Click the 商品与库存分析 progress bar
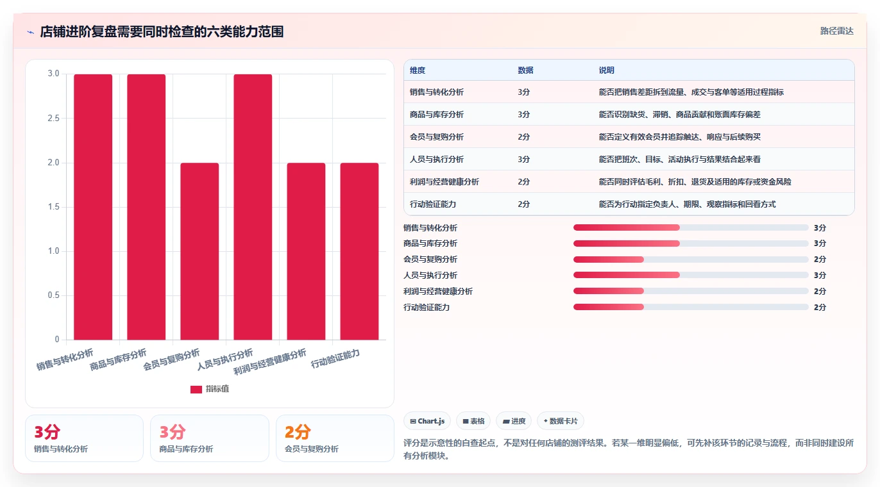This screenshot has height=487, width=880. 691,244
